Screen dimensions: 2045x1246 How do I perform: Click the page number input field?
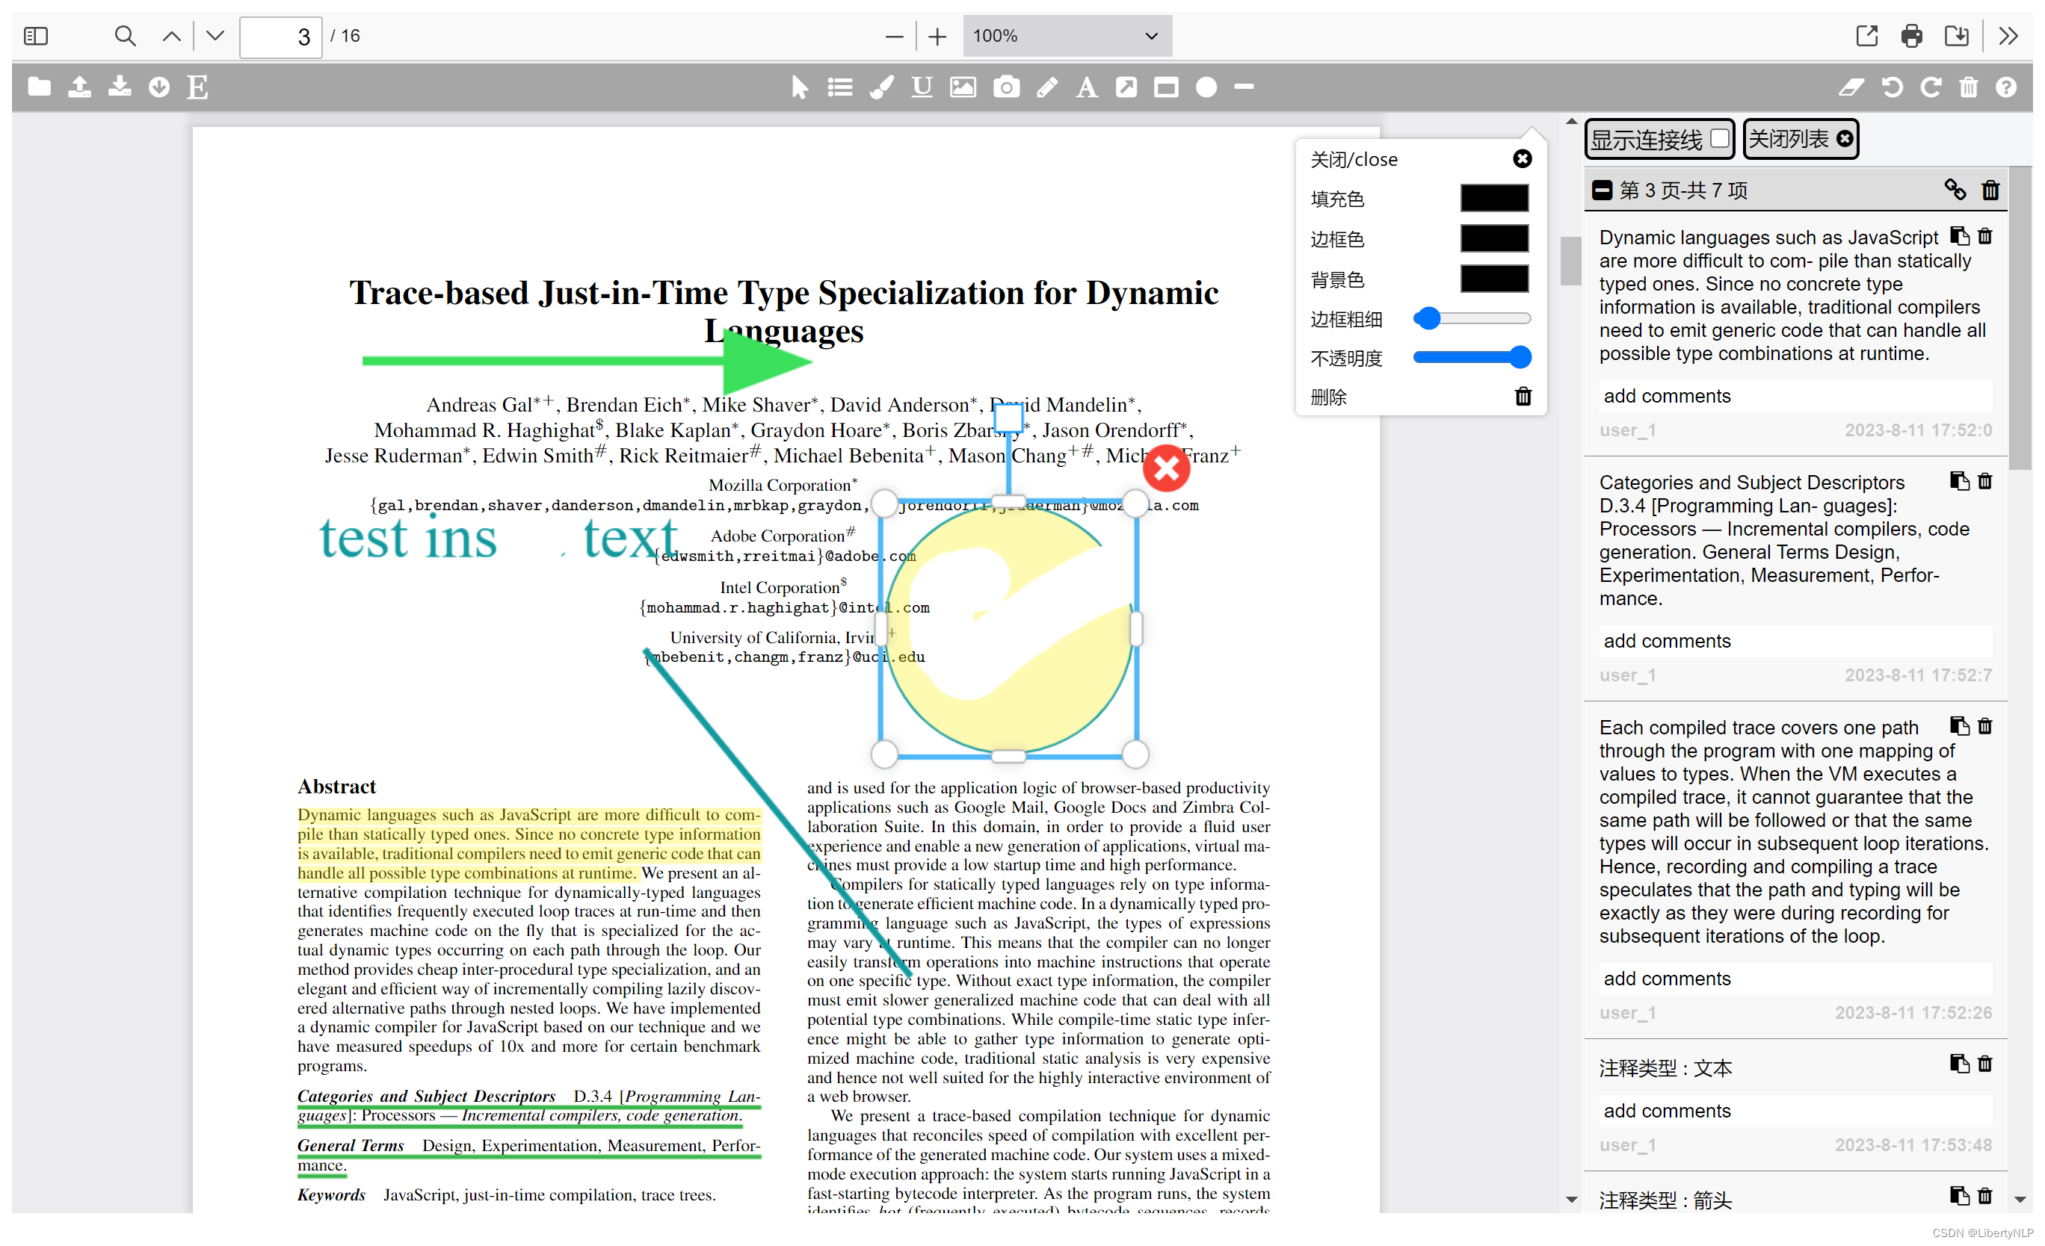280,37
